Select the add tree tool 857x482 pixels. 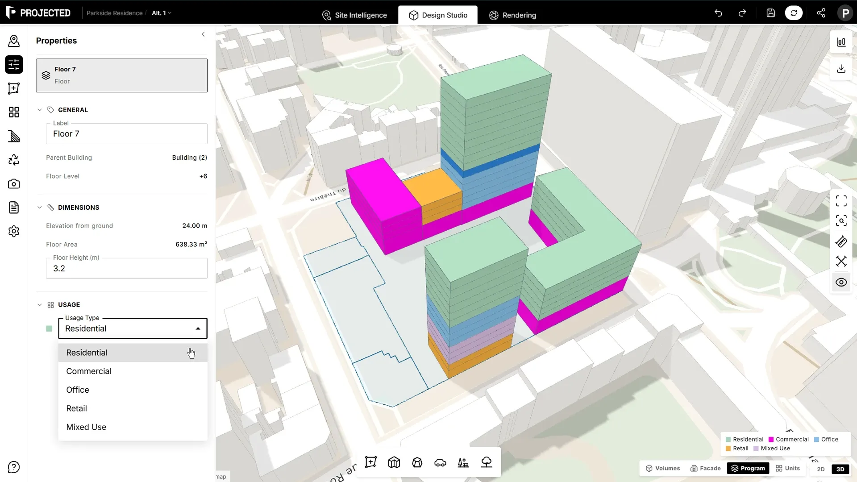click(x=487, y=462)
